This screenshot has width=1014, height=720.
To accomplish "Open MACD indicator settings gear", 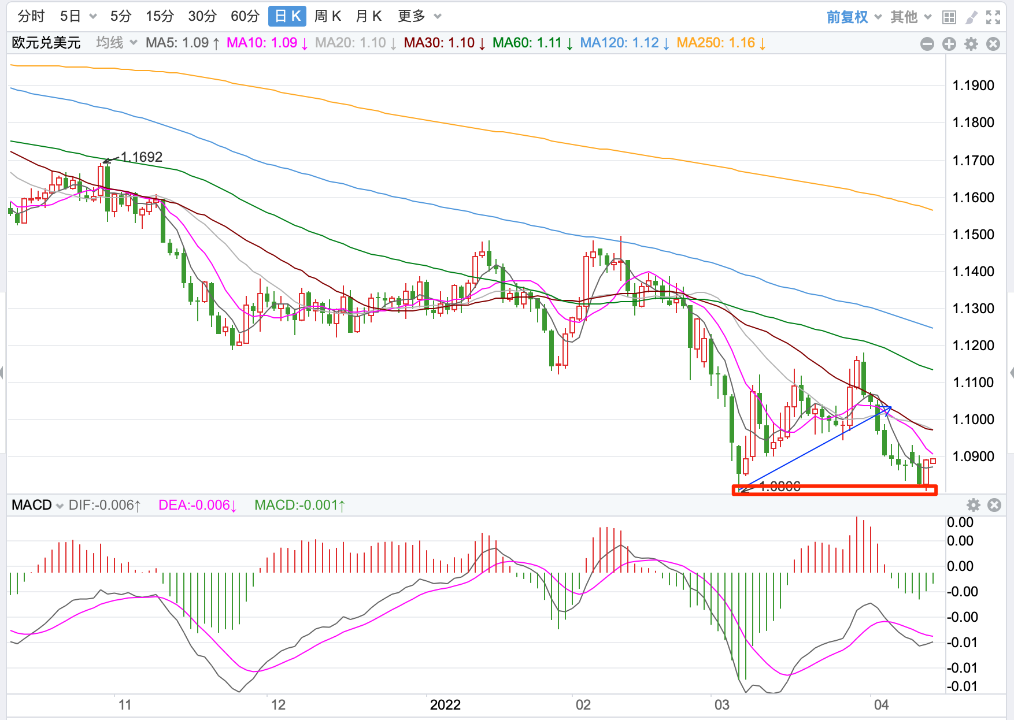I will click(x=974, y=505).
